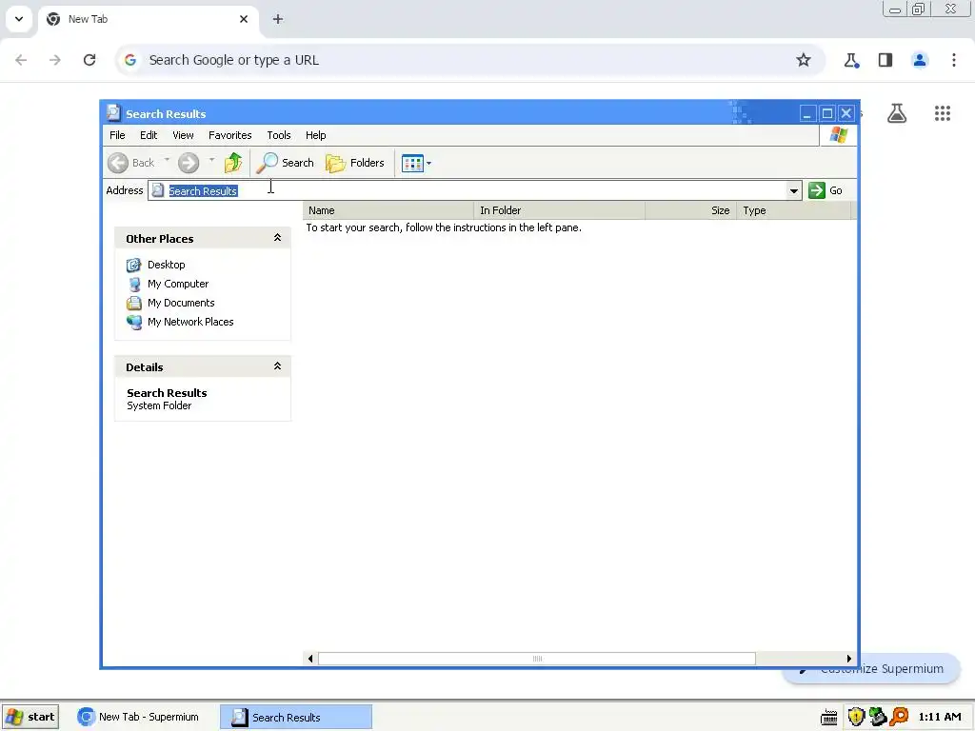Click the security shield tray icon
Viewport: 975px width, 731px height.
[x=856, y=718]
